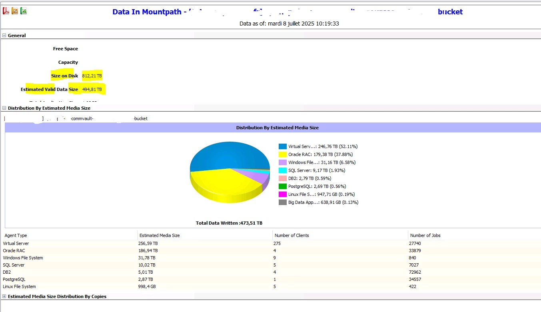Select the 'Linux File System' table row name

coord(19,286)
